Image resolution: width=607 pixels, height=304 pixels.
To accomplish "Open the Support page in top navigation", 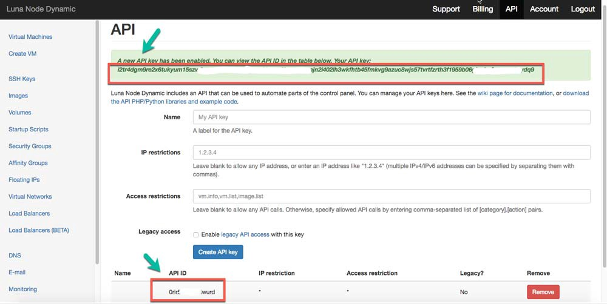I will tap(446, 9).
